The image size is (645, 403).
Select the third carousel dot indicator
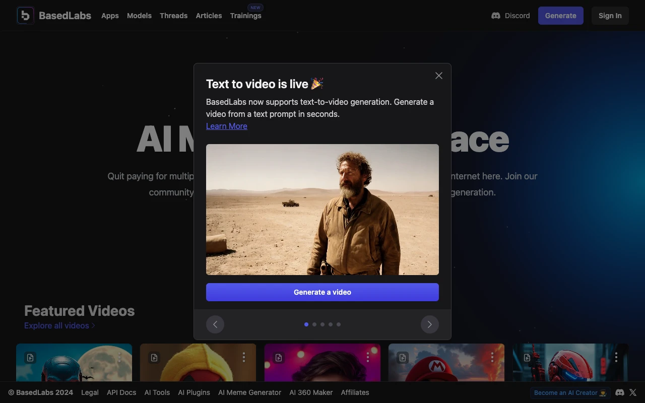[x=322, y=324]
